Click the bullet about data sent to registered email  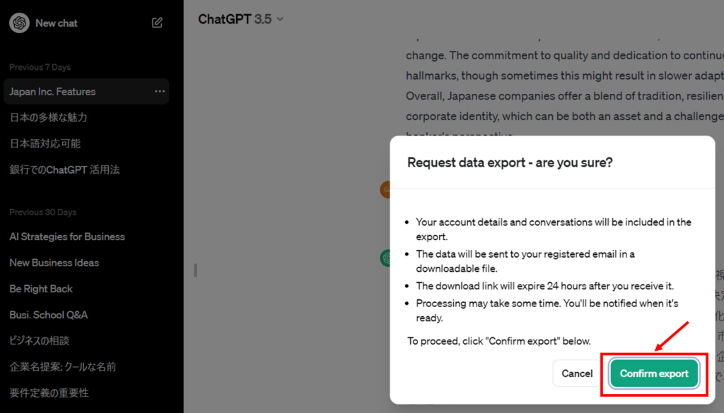coord(525,261)
